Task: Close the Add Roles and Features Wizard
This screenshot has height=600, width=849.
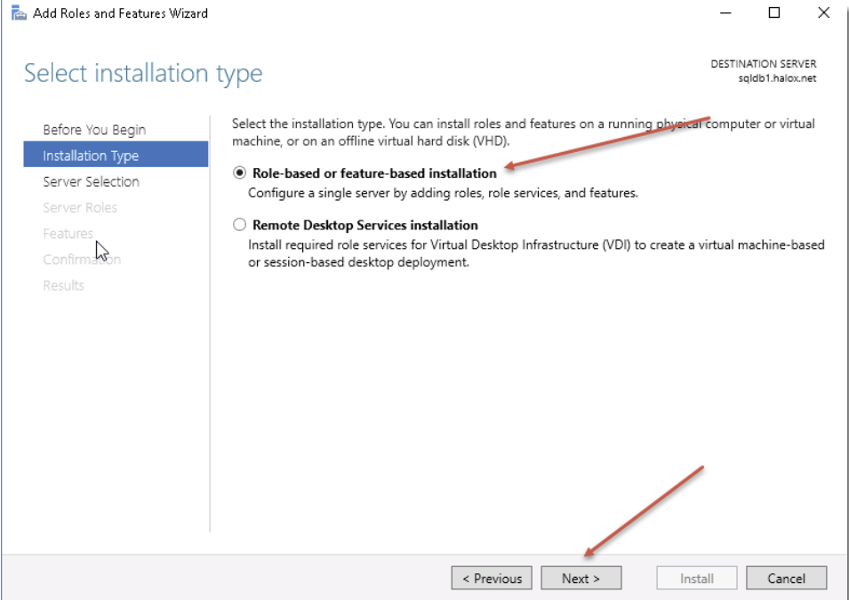Action: (x=823, y=12)
